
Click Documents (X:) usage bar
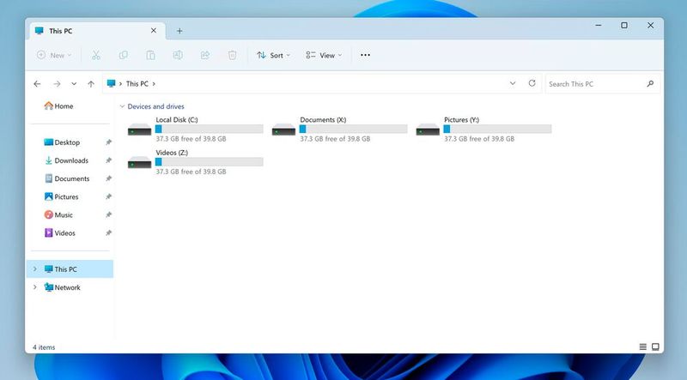pos(354,129)
